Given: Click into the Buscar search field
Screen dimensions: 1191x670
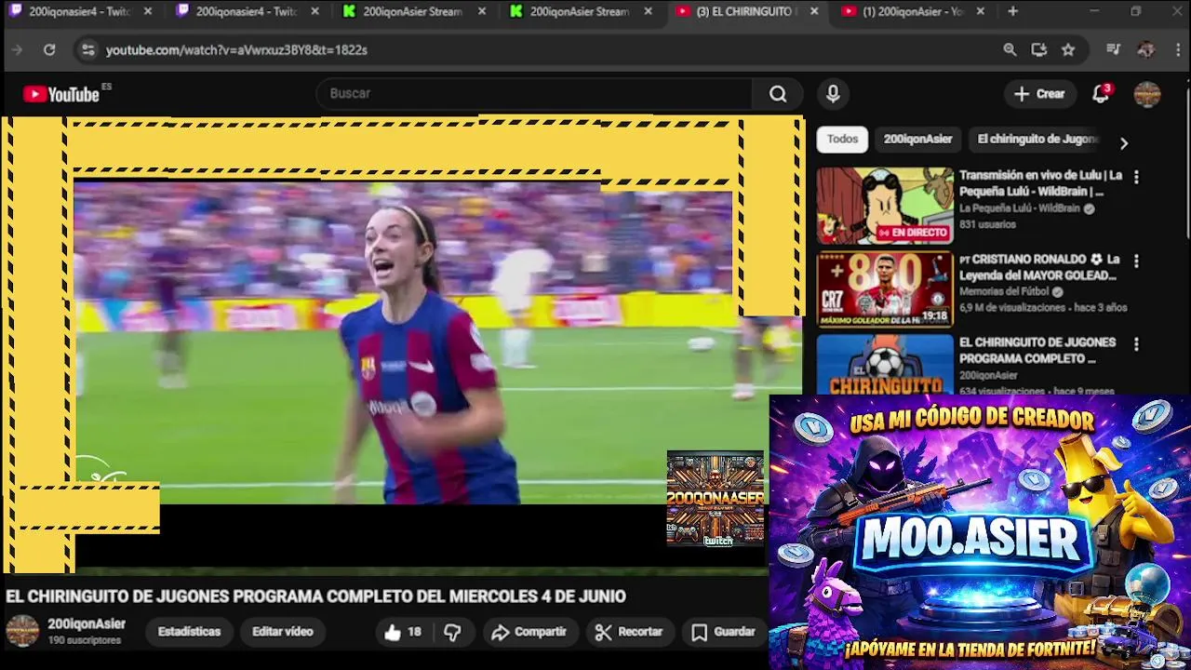Looking at the screenshot, I should (x=535, y=93).
